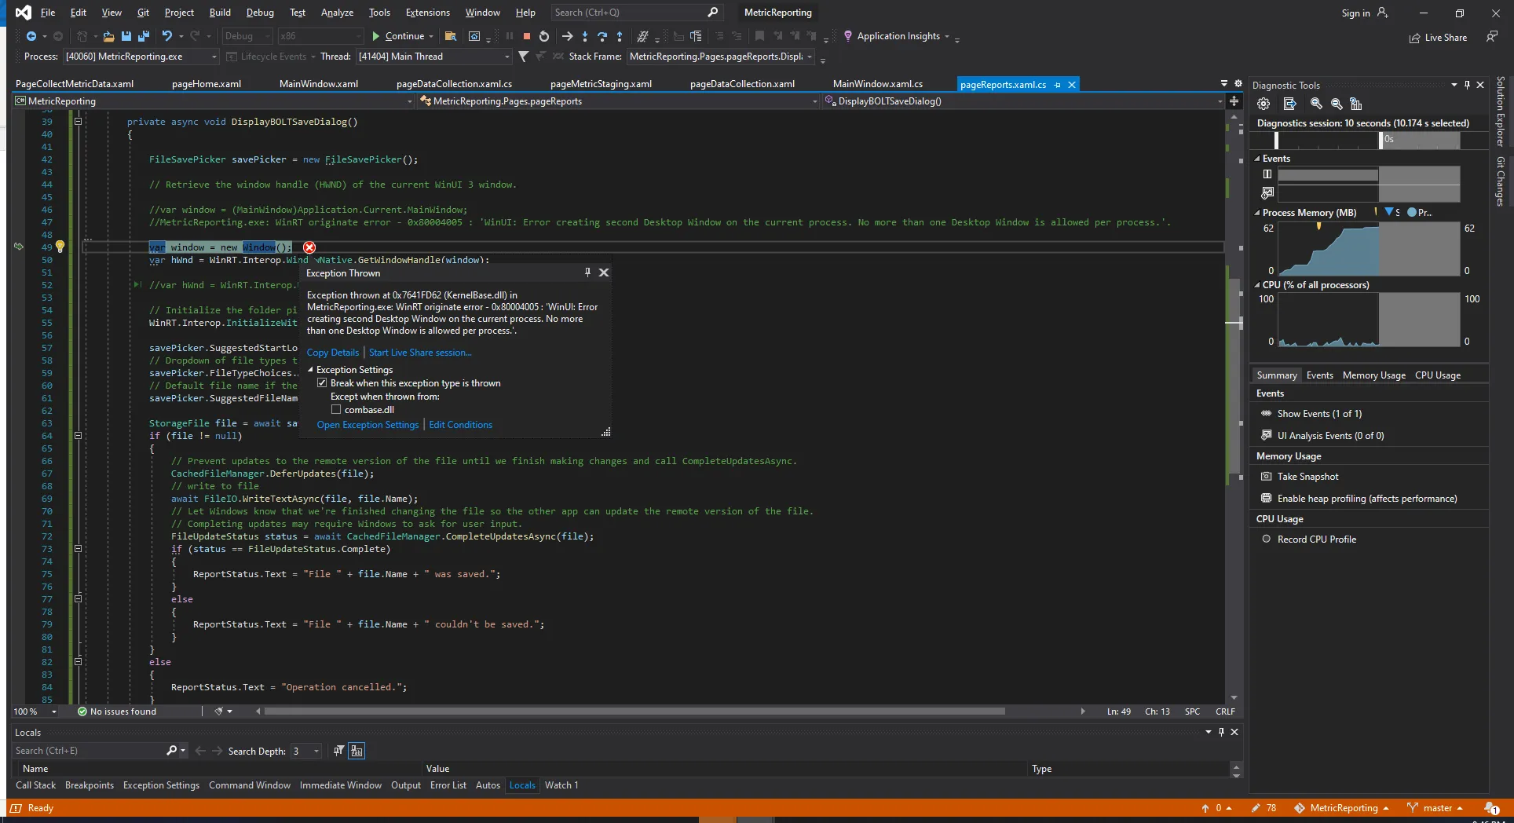Click the Restart debugging icon
The height and width of the screenshot is (823, 1514).
point(544,36)
